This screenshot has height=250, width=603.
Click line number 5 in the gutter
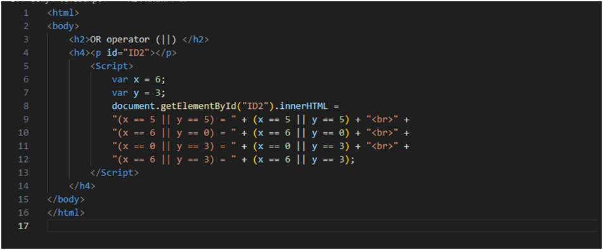(x=26, y=66)
